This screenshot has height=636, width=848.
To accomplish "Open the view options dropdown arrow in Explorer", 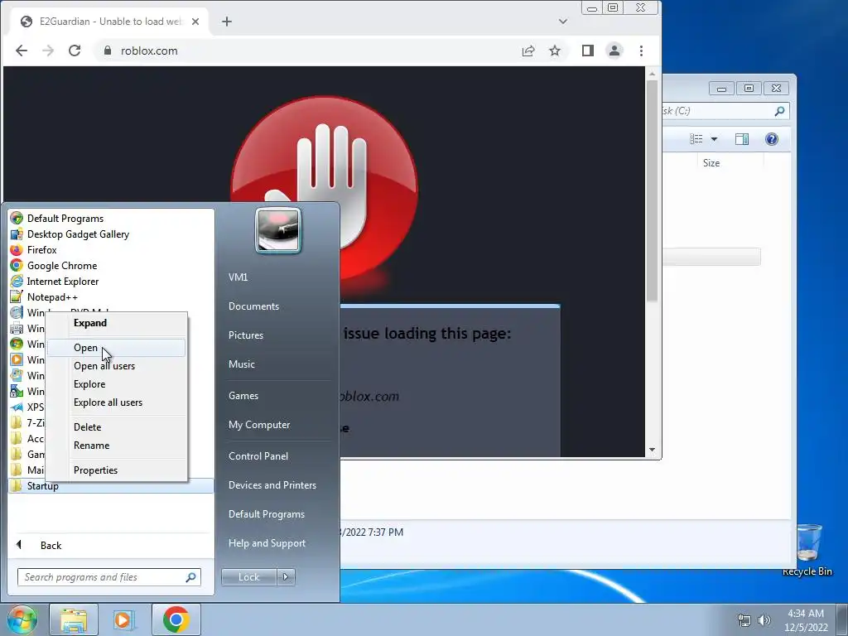I will (x=714, y=139).
